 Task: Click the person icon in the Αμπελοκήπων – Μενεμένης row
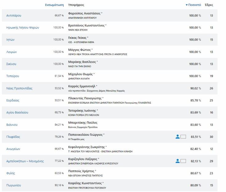pos(177,161)
